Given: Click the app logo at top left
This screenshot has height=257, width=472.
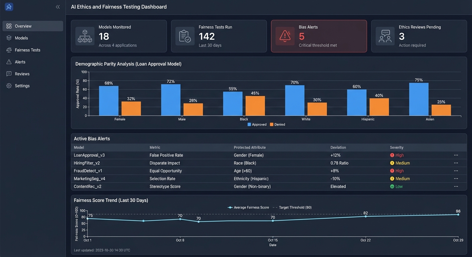Looking at the screenshot, I should pyautogui.click(x=9, y=7).
